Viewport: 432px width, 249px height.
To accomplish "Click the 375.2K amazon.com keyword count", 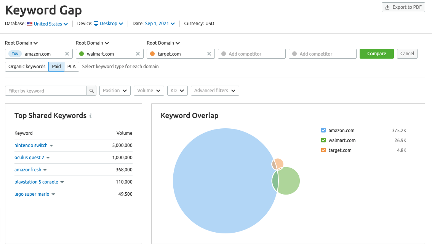I will click(x=399, y=131).
